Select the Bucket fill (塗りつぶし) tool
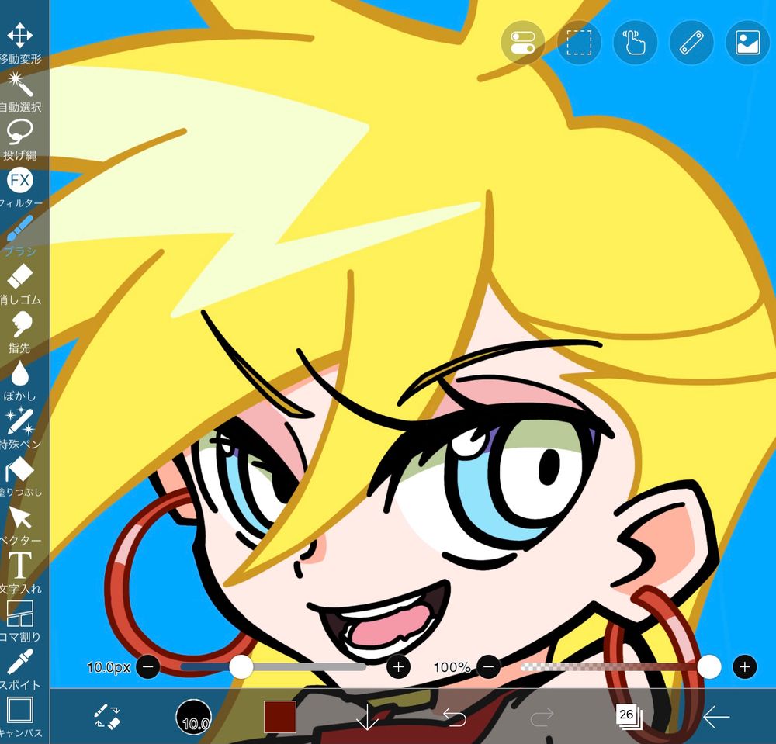Viewport: 776px width, 744px height. tap(20, 476)
